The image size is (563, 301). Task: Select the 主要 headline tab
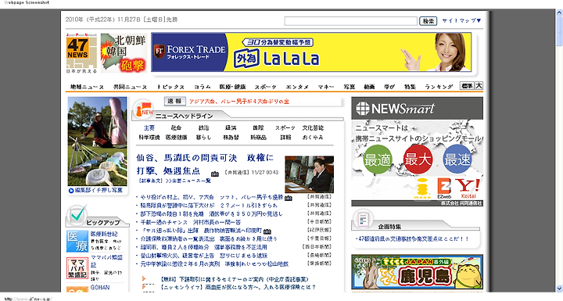pyautogui.click(x=149, y=128)
